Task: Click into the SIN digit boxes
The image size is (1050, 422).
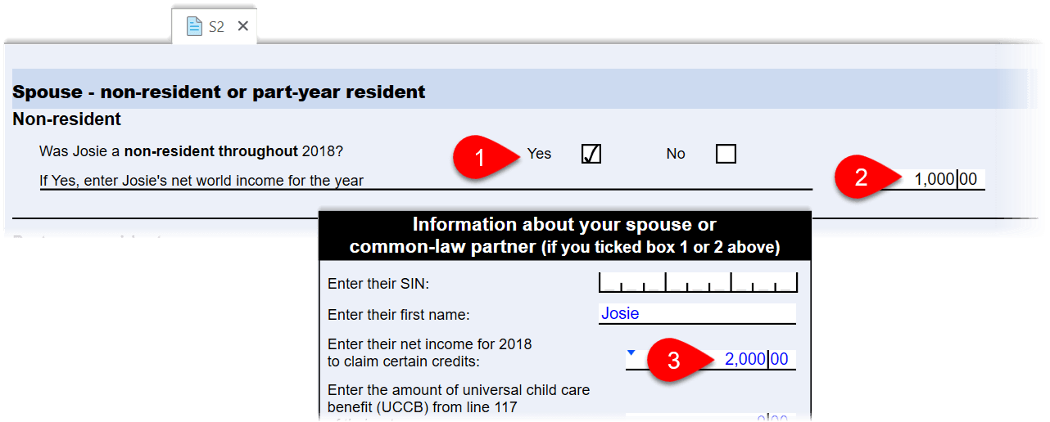Action: coord(698,282)
